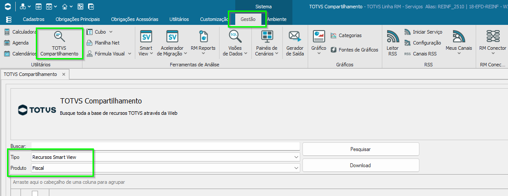Click the four-tile layout icon in quick toolbar
This screenshot has height=196, width=508.
click(80, 6)
